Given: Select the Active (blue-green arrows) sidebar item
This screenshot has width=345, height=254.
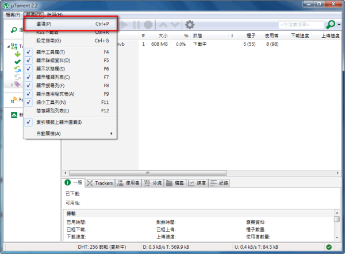Looking at the screenshot, I should (17, 69).
